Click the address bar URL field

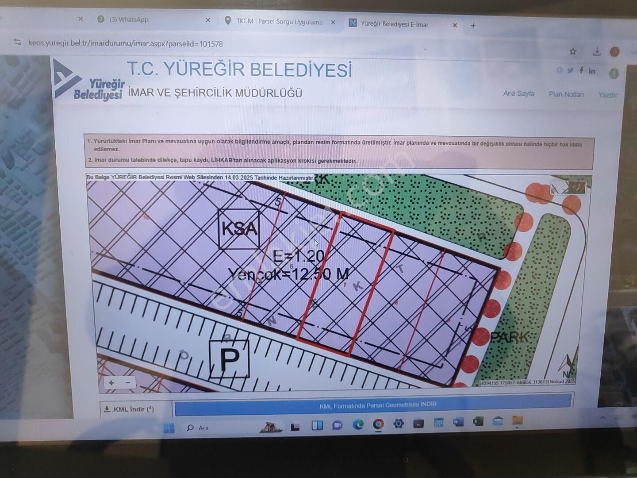pos(126,44)
